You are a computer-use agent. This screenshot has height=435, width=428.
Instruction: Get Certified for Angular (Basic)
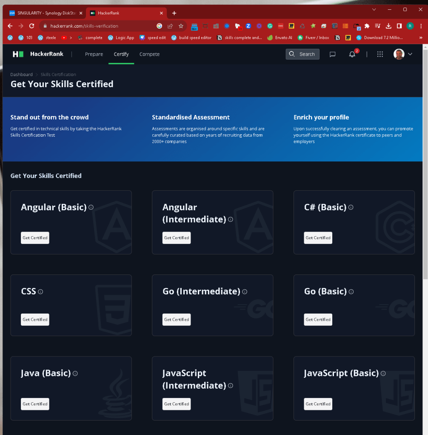pyautogui.click(x=35, y=238)
